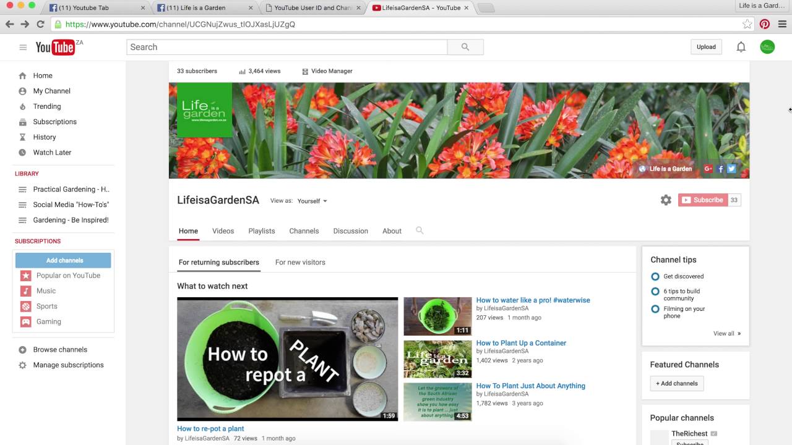Open the Chrome menu icon
Viewport: 792px width, 445px height.
point(782,24)
